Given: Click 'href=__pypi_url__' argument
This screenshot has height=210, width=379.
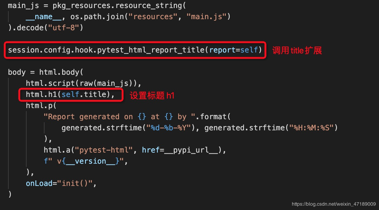Looking at the screenshot, I should click(179, 150).
